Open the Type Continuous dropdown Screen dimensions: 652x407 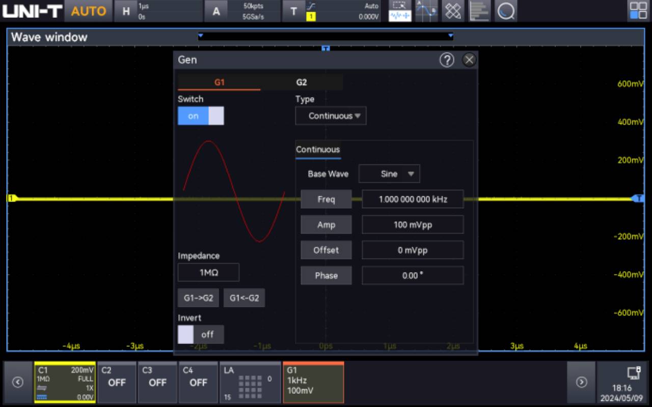coord(331,115)
